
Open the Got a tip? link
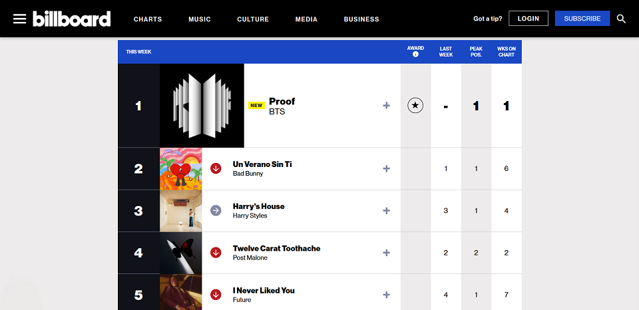pos(488,19)
